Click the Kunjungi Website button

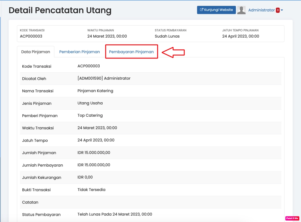[216, 10]
